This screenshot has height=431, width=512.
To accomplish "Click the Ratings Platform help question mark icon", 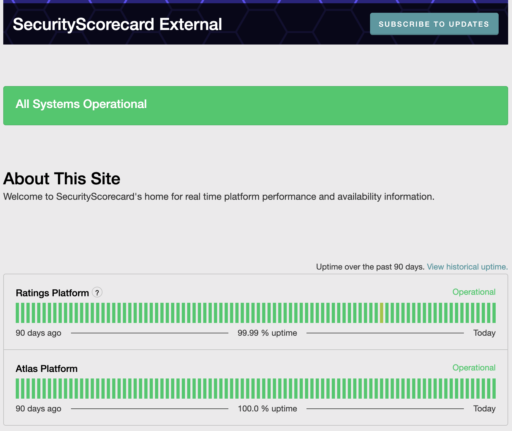I will 97,292.
